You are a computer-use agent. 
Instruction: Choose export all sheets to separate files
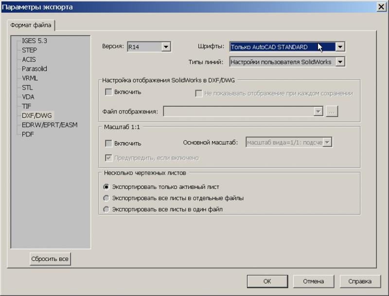point(106,198)
